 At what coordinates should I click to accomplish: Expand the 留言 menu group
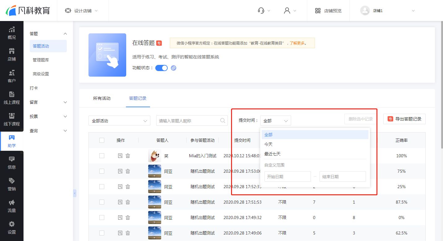[x=65, y=102]
